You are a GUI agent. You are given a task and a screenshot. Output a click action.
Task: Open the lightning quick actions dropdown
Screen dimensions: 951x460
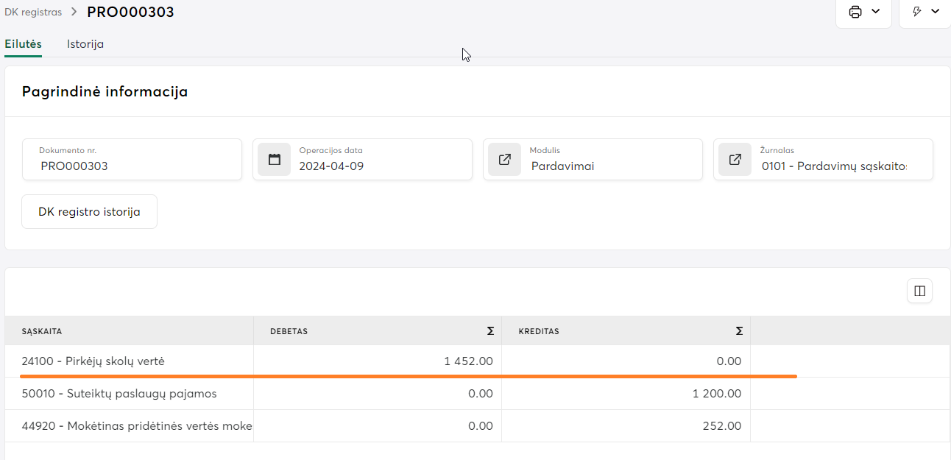click(925, 12)
